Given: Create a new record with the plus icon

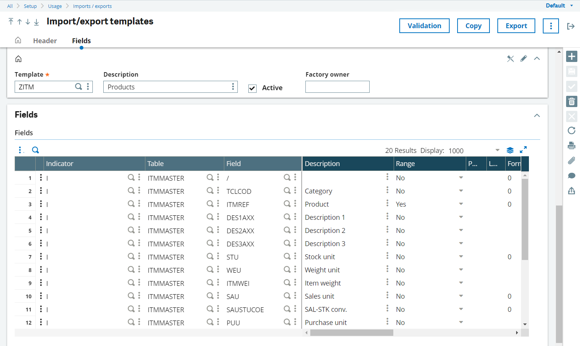Looking at the screenshot, I should pyautogui.click(x=571, y=56).
